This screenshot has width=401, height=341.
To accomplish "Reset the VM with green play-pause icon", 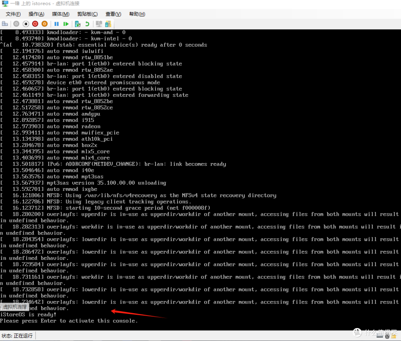I will pyautogui.click(x=66, y=24).
